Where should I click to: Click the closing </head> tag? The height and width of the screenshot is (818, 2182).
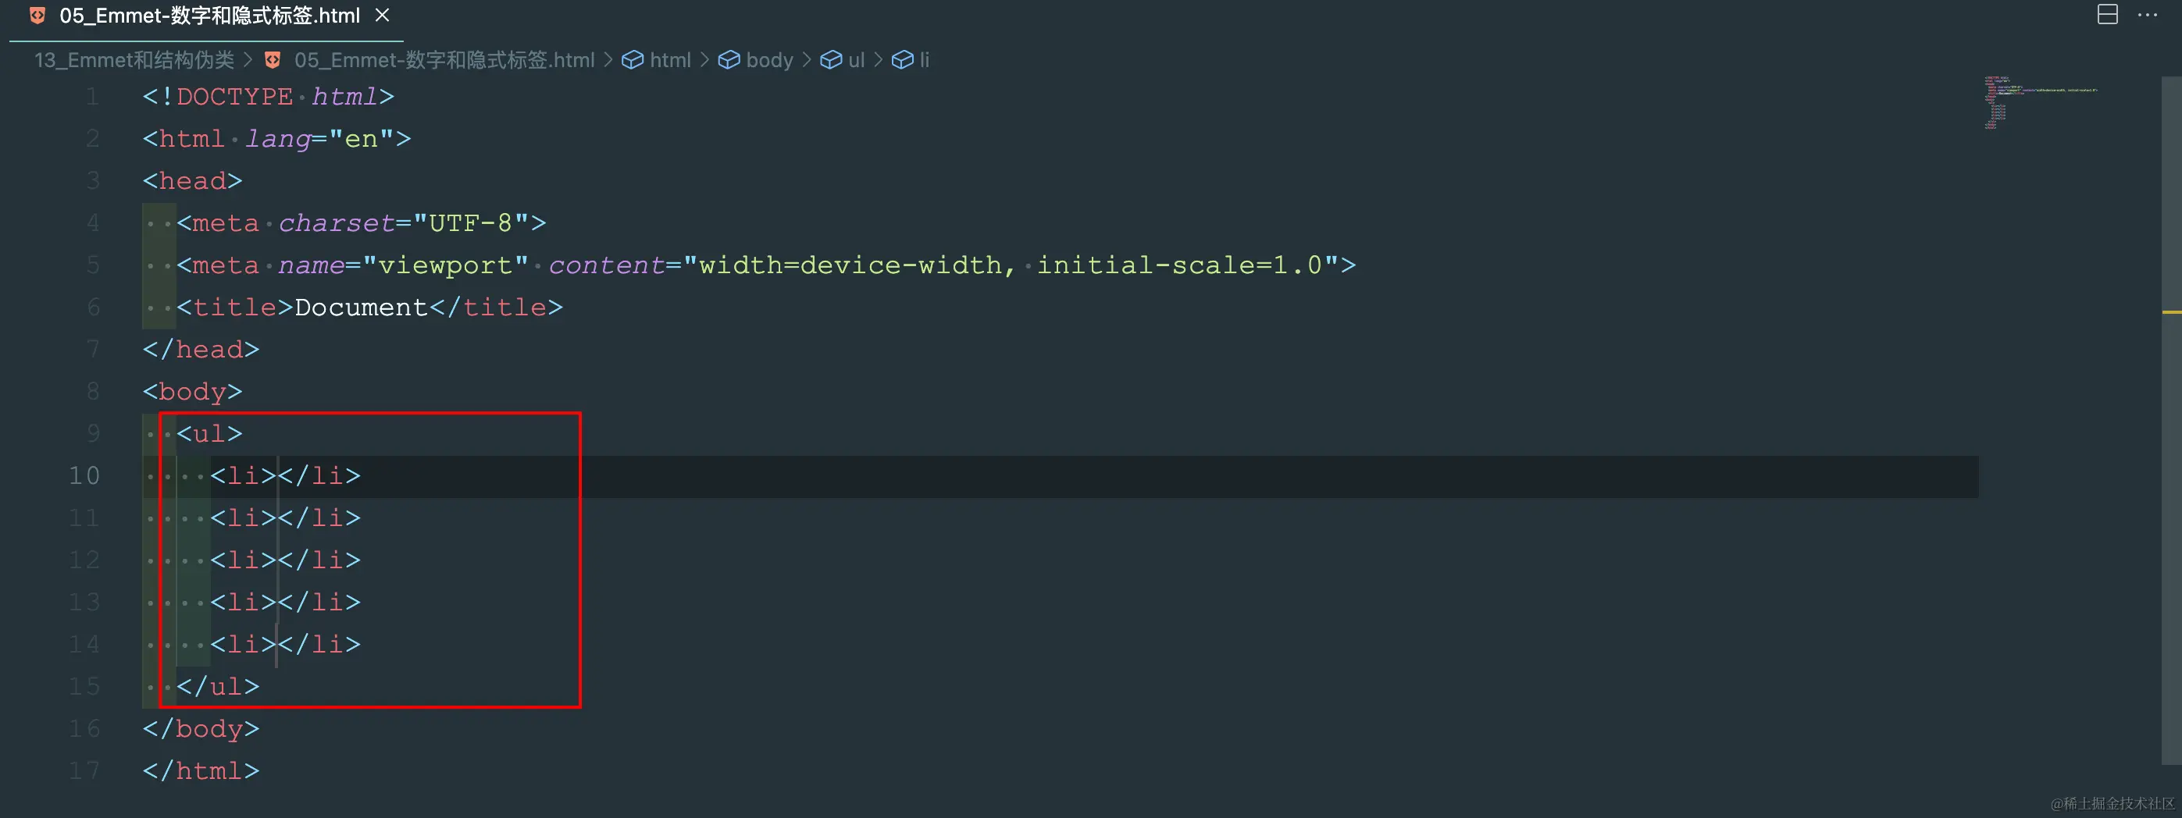(201, 350)
